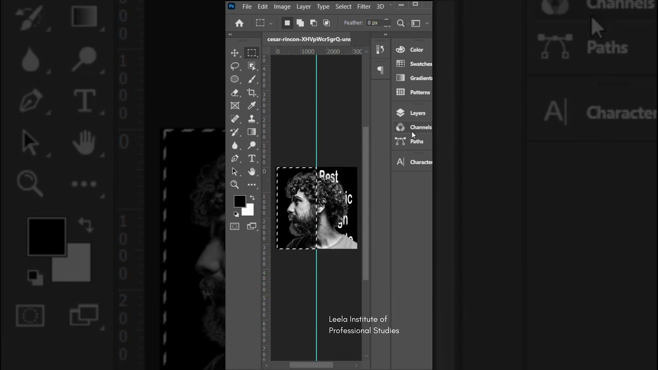Enable Subtract from selection mode

[x=313, y=23]
